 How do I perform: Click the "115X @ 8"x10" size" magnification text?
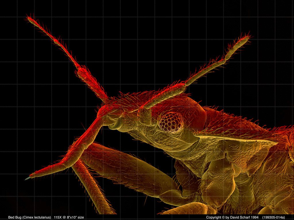click(69, 217)
